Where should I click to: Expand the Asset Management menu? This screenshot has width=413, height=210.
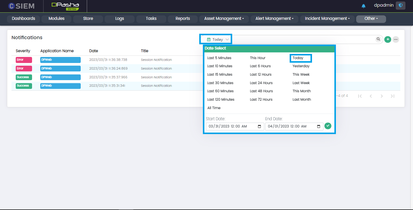point(224,19)
